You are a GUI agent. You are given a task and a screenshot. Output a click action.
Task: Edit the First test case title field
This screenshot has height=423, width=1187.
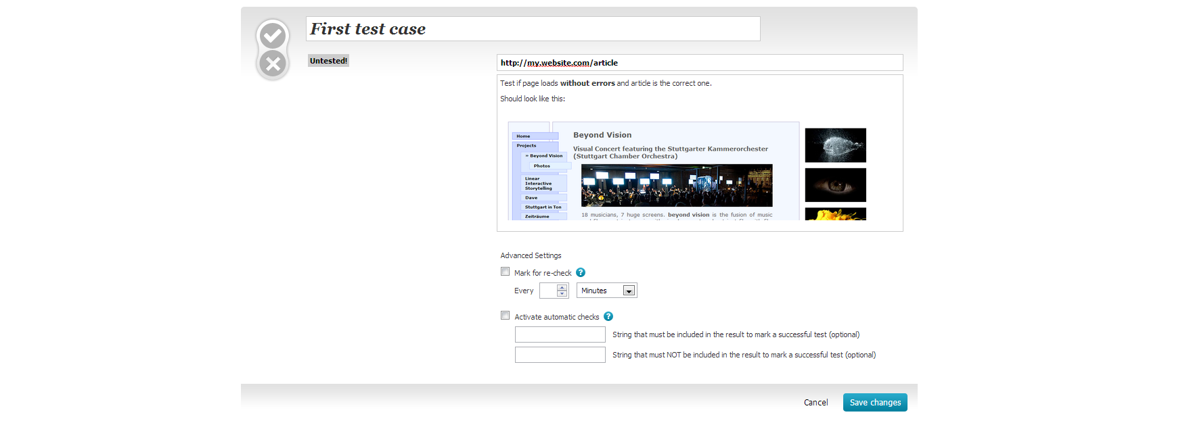tap(533, 29)
